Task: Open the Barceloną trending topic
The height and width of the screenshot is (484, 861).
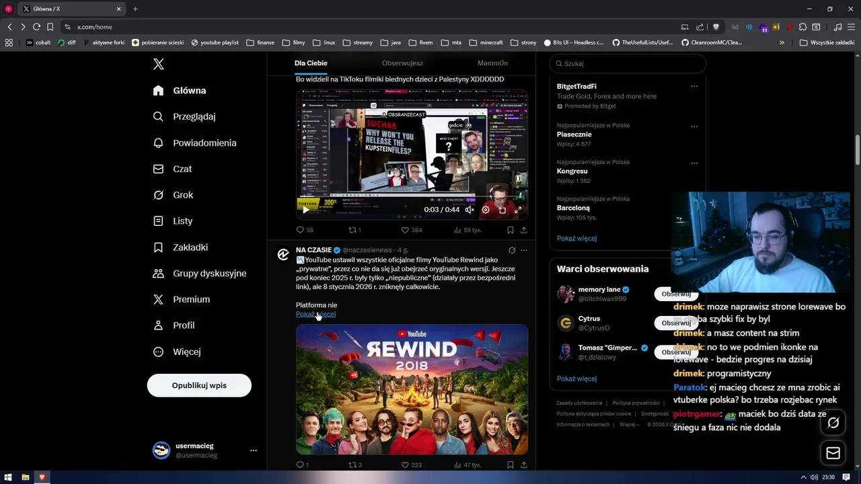Action: click(x=573, y=208)
